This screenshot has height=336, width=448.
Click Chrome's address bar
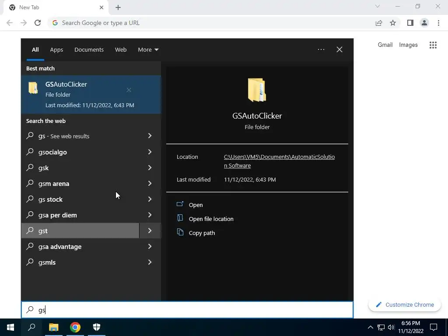point(211,23)
